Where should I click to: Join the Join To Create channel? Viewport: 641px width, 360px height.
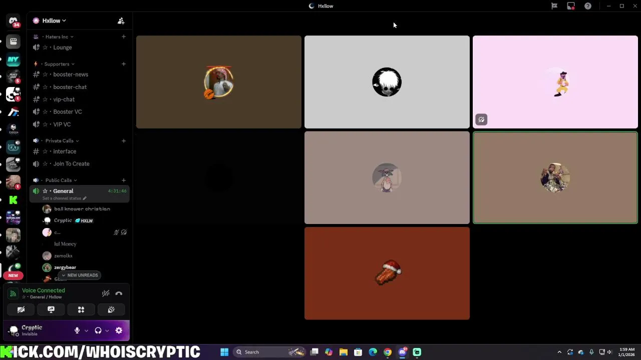click(80, 164)
